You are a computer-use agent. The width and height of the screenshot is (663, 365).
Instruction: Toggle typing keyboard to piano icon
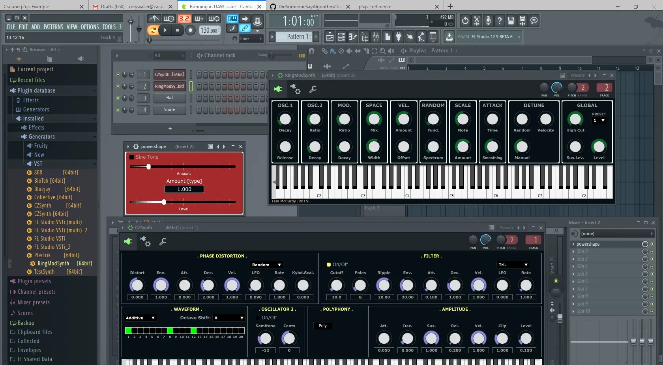(x=232, y=19)
